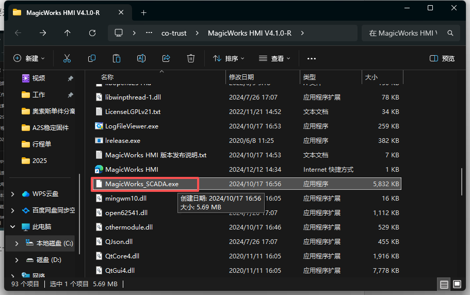The height and width of the screenshot is (295, 470).
Task: Click the WPS云盘 cloud icon
Action: point(26,194)
